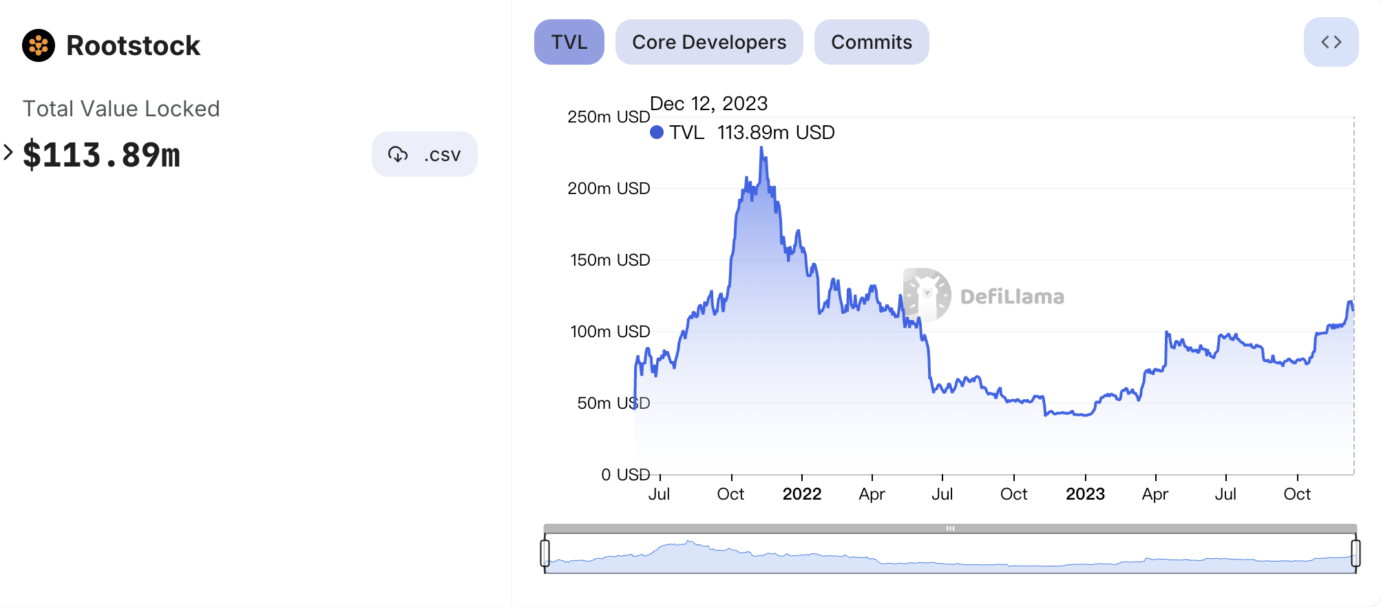Image resolution: width=1381 pixels, height=607 pixels.
Task: Toggle the TVL chart series
Action: 569,42
